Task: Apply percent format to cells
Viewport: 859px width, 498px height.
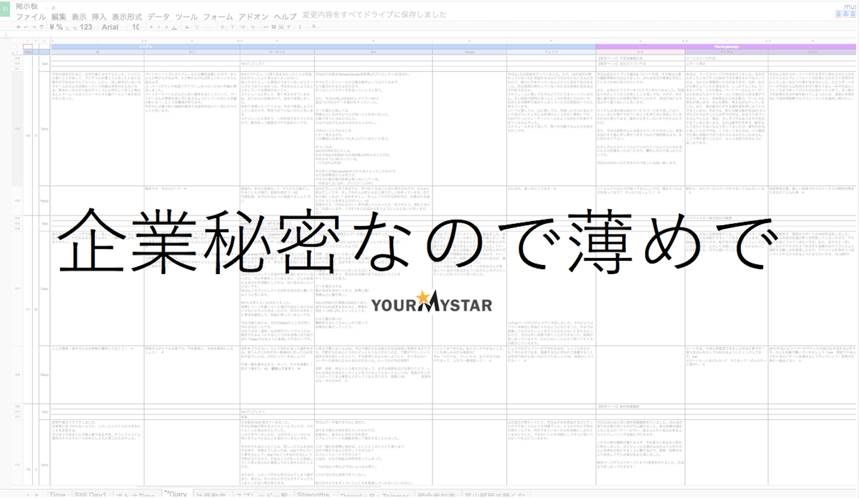Action: coord(60,27)
